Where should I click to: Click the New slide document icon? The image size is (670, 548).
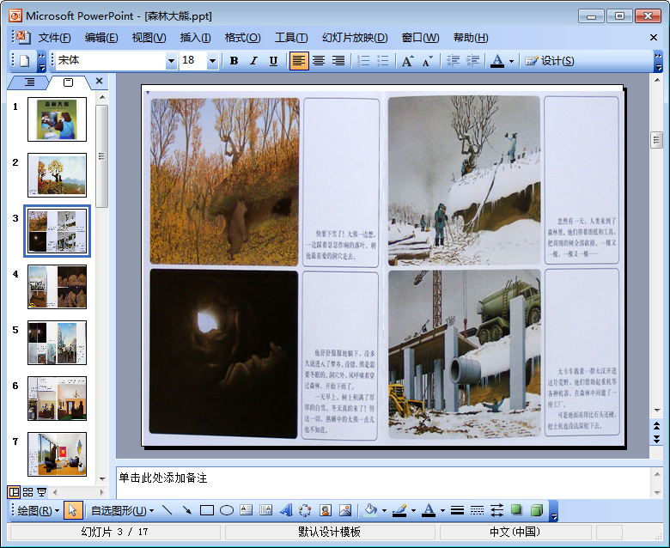point(25,61)
